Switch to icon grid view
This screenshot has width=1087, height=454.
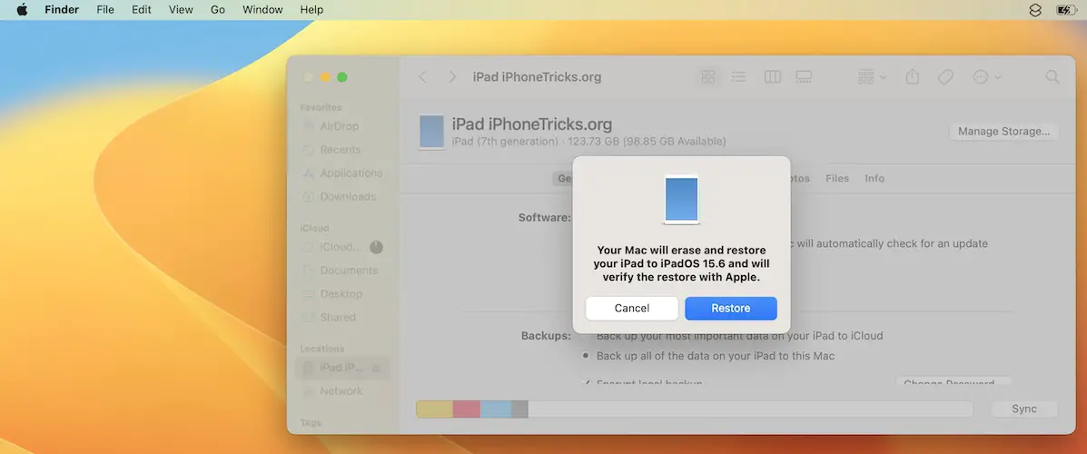(x=708, y=77)
